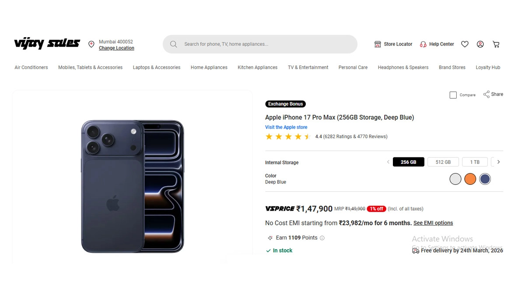Choose the orange color swatch

(470, 179)
